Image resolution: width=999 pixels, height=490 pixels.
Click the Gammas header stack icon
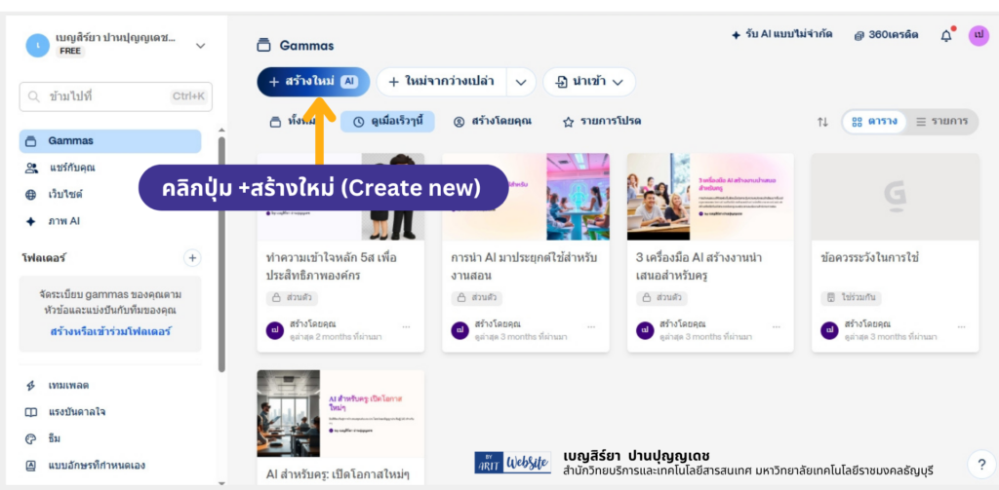[263, 45]
